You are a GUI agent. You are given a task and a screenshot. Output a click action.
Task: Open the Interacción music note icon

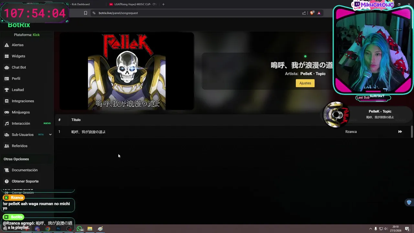[6, 124]
